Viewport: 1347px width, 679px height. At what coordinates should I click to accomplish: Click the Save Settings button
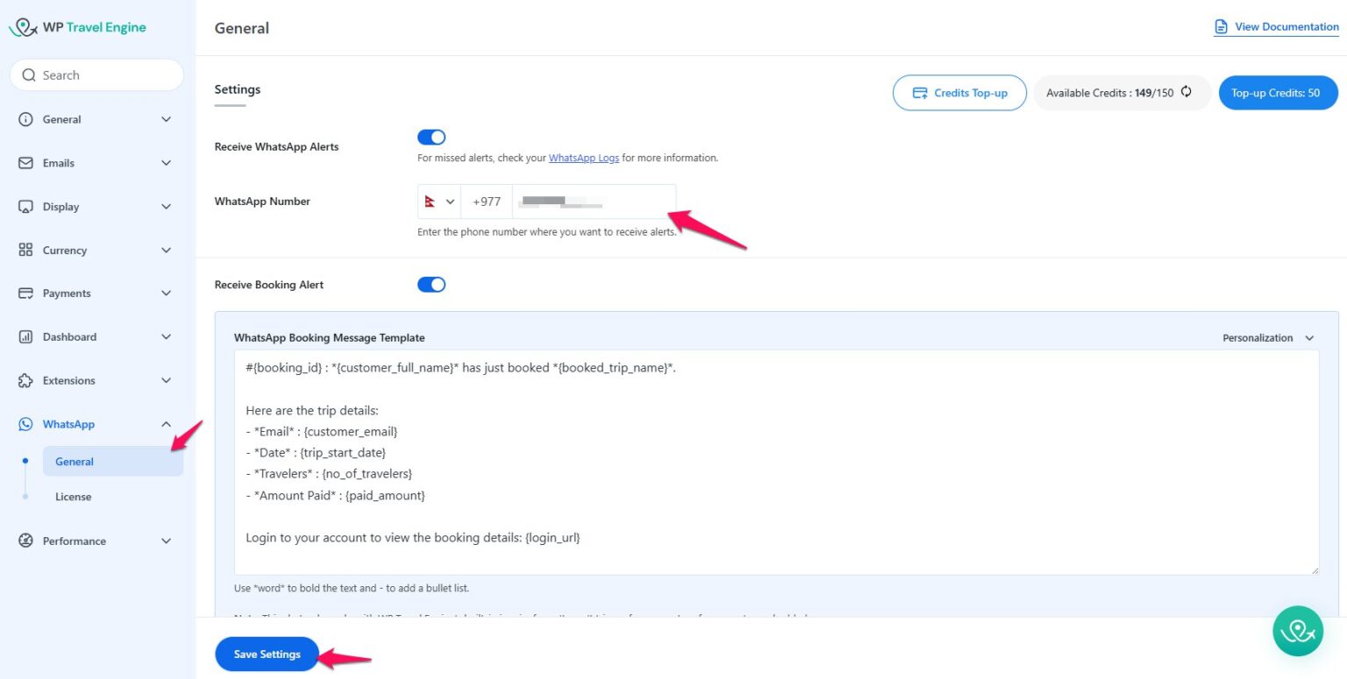tap(266, 654)
